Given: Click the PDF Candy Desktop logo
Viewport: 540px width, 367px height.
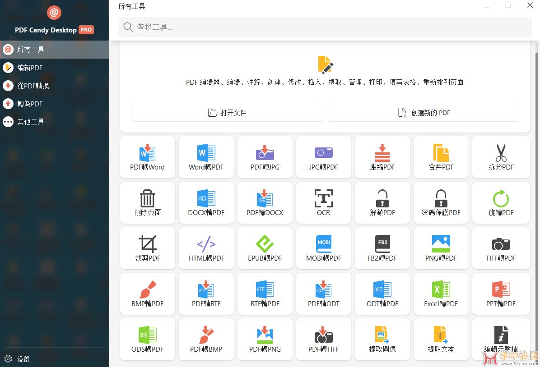Looking at the screenshot, I should (54, 13).
